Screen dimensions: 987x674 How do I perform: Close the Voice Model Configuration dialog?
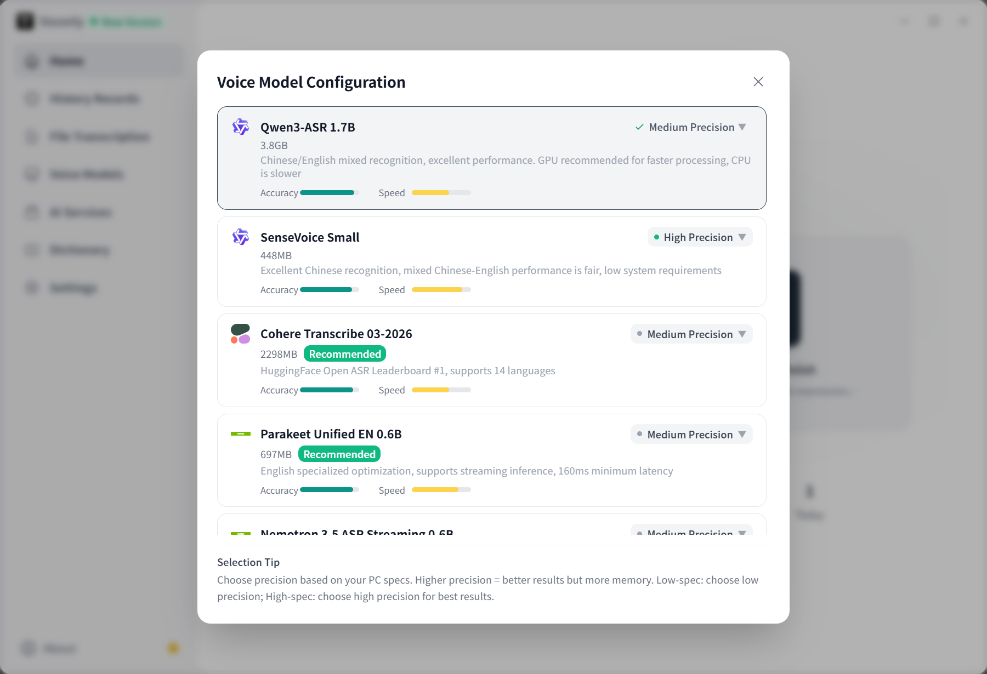coord(758,82)
